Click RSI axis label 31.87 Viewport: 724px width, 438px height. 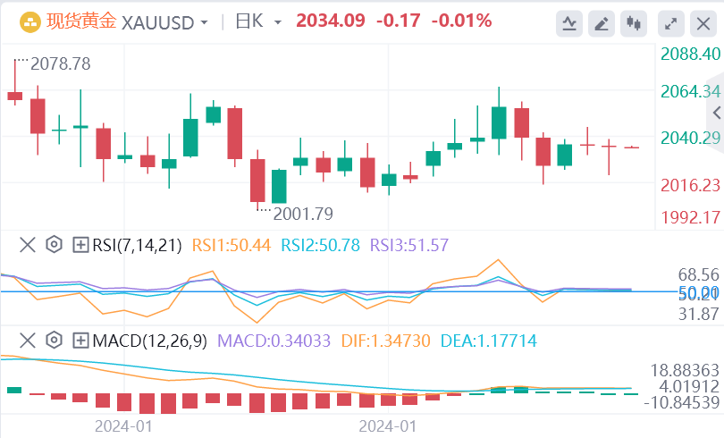699,314
